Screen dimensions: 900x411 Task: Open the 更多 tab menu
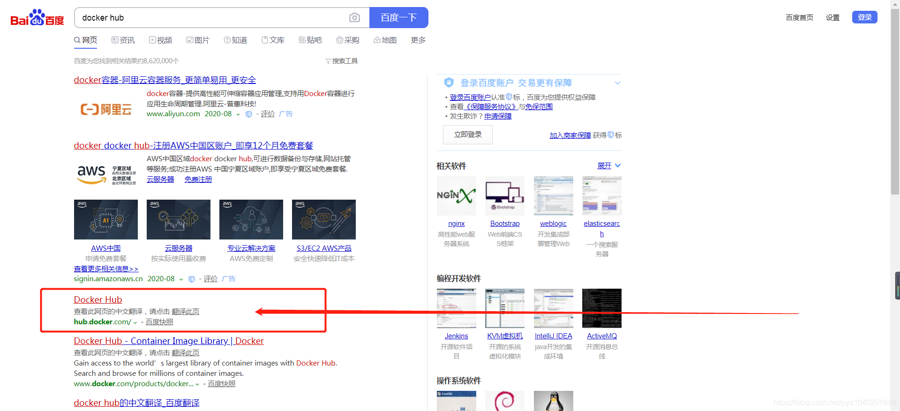pos(418,40)
